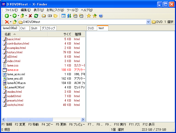Sort the list by the サイズ column header
Viewport: 176px width, 133px height.
click(67, 34)
